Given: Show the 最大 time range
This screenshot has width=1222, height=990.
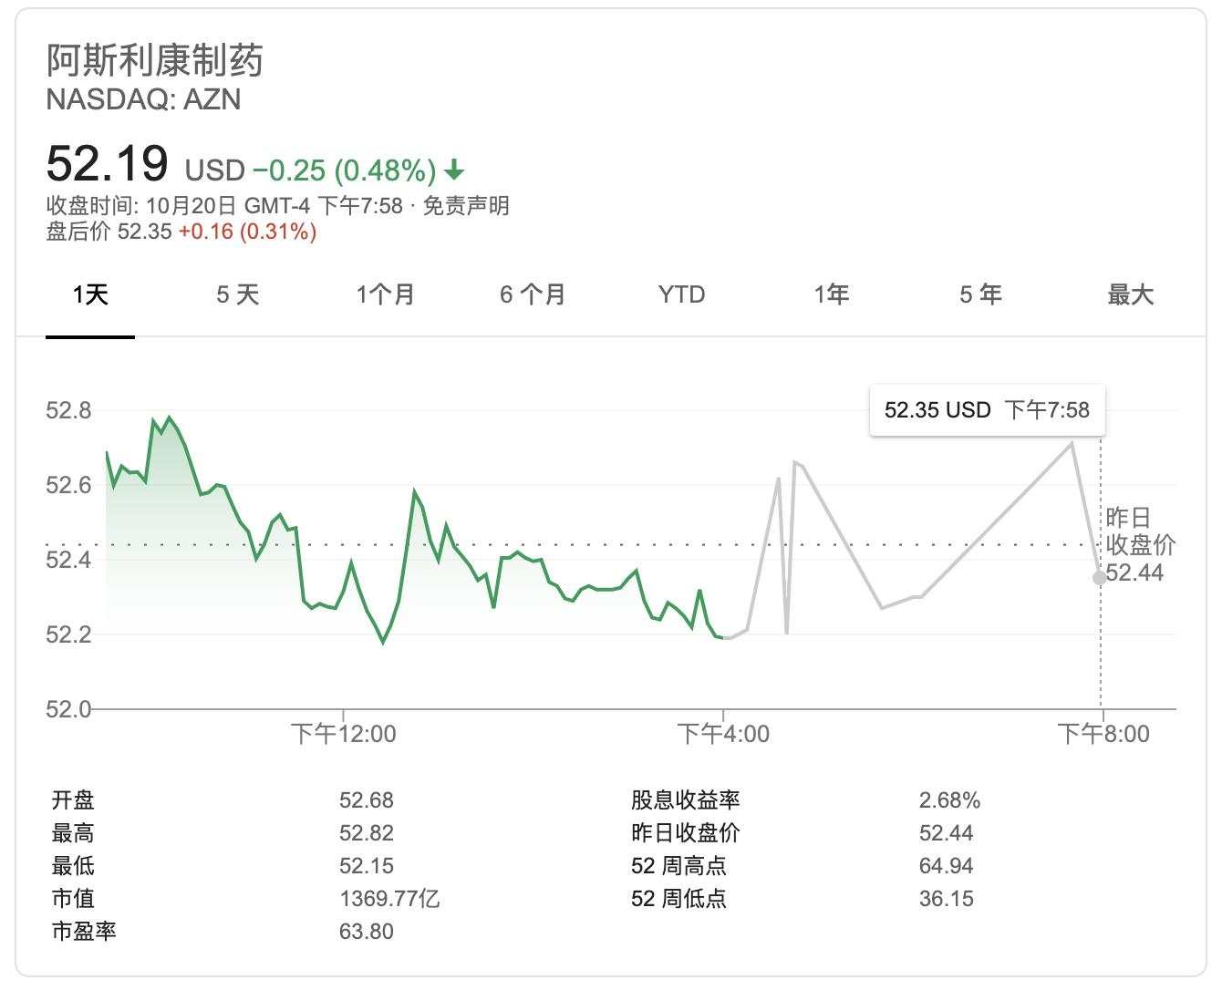Looking at the screenshot, I should (1131, 294).
